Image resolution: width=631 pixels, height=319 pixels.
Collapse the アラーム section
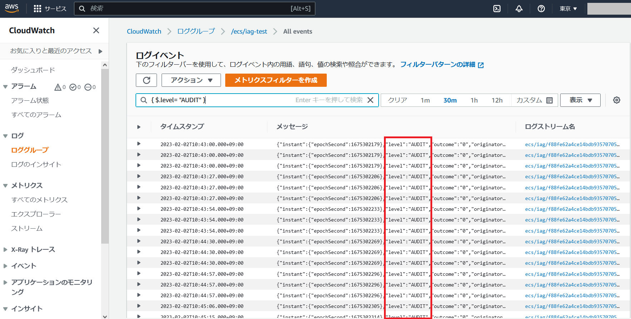tap(5, 86)
